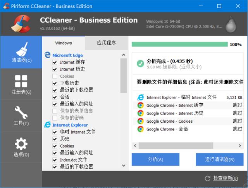Uncheck IE Cookies checkbox
This screenshot has height=188, width=248.
point(55,146)
